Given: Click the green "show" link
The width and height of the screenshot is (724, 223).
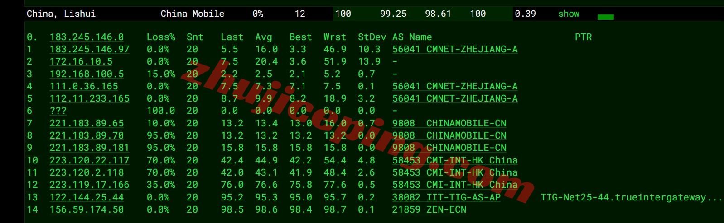Looking at the screenshot, I should click(x=569, y=14).
